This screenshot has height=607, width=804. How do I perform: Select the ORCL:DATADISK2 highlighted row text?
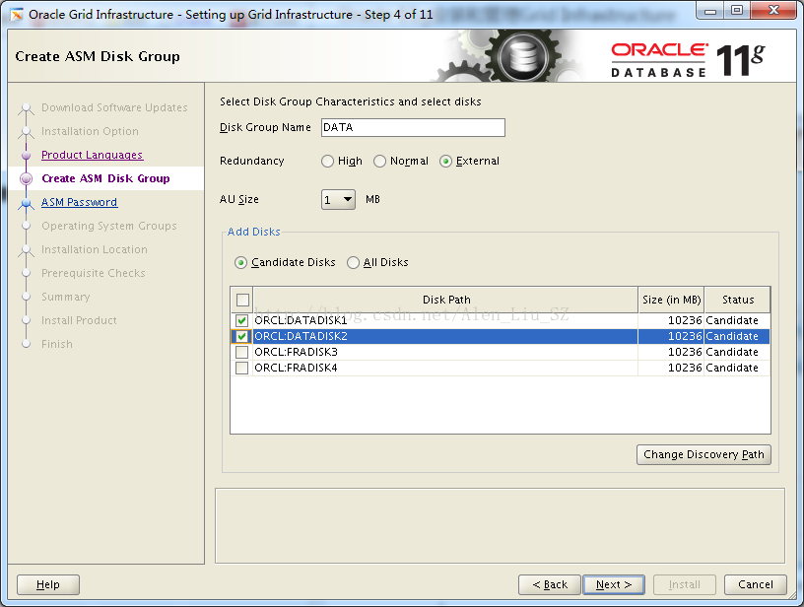[301, 336]
